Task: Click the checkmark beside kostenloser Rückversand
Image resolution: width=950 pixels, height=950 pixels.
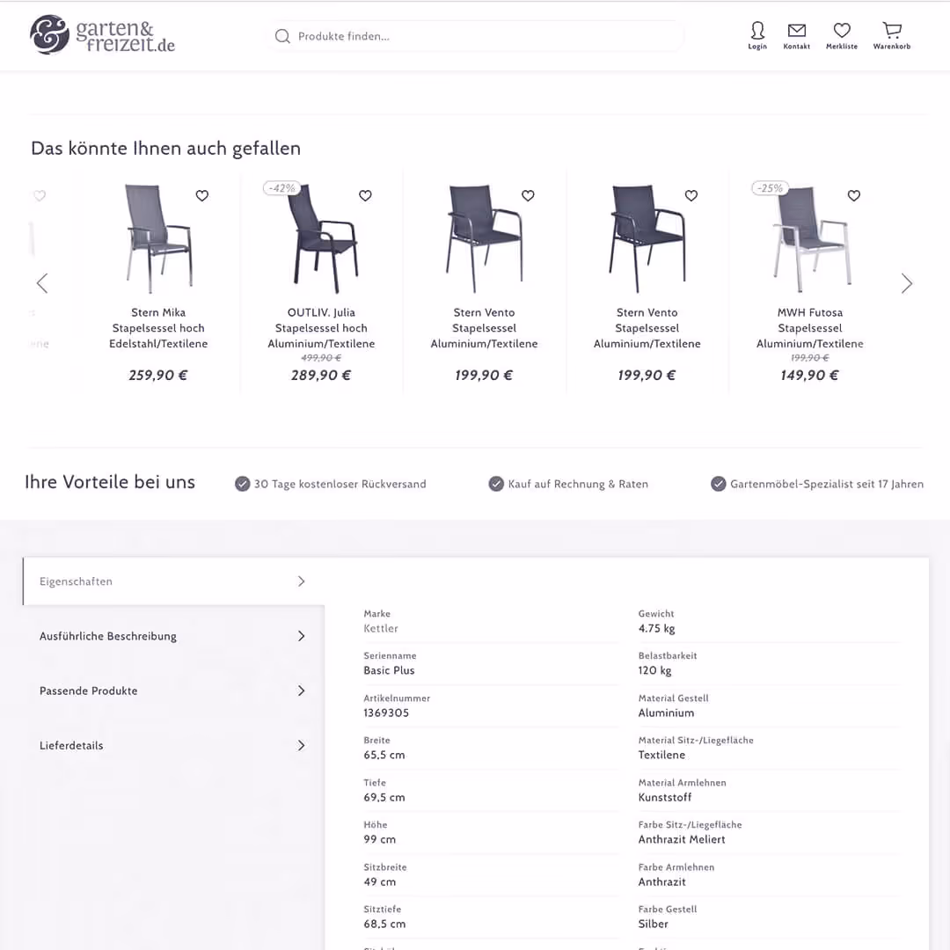Action: coord(242,484)
